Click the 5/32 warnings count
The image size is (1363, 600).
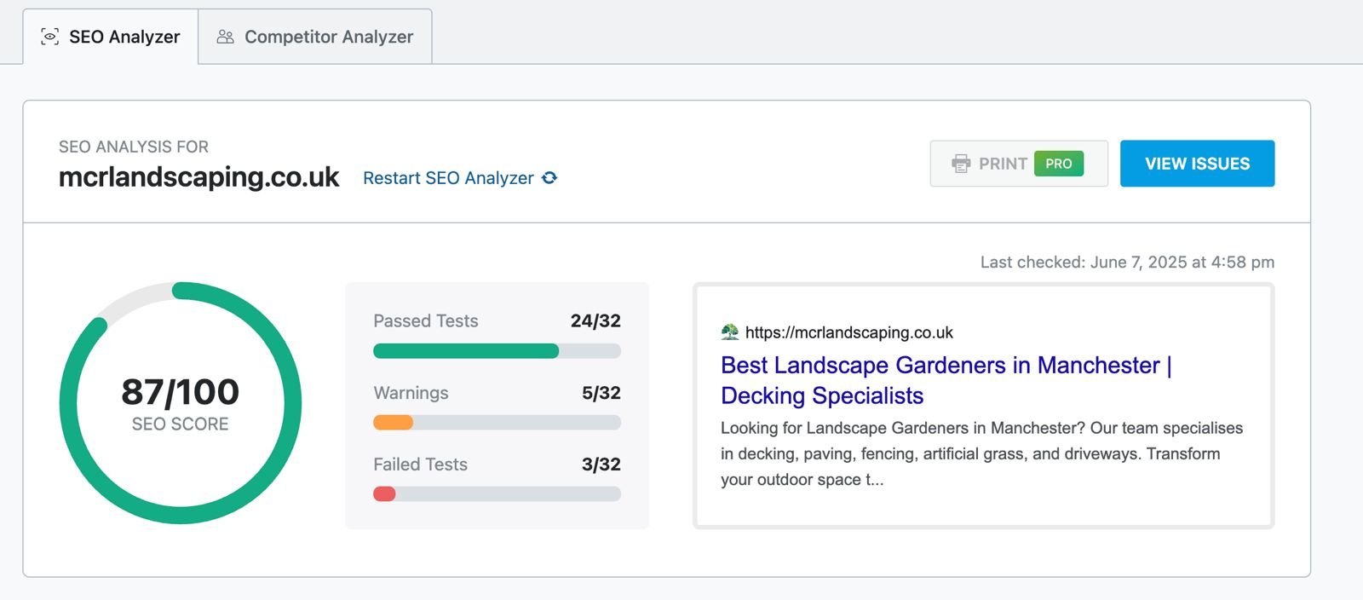click(601, 393)
